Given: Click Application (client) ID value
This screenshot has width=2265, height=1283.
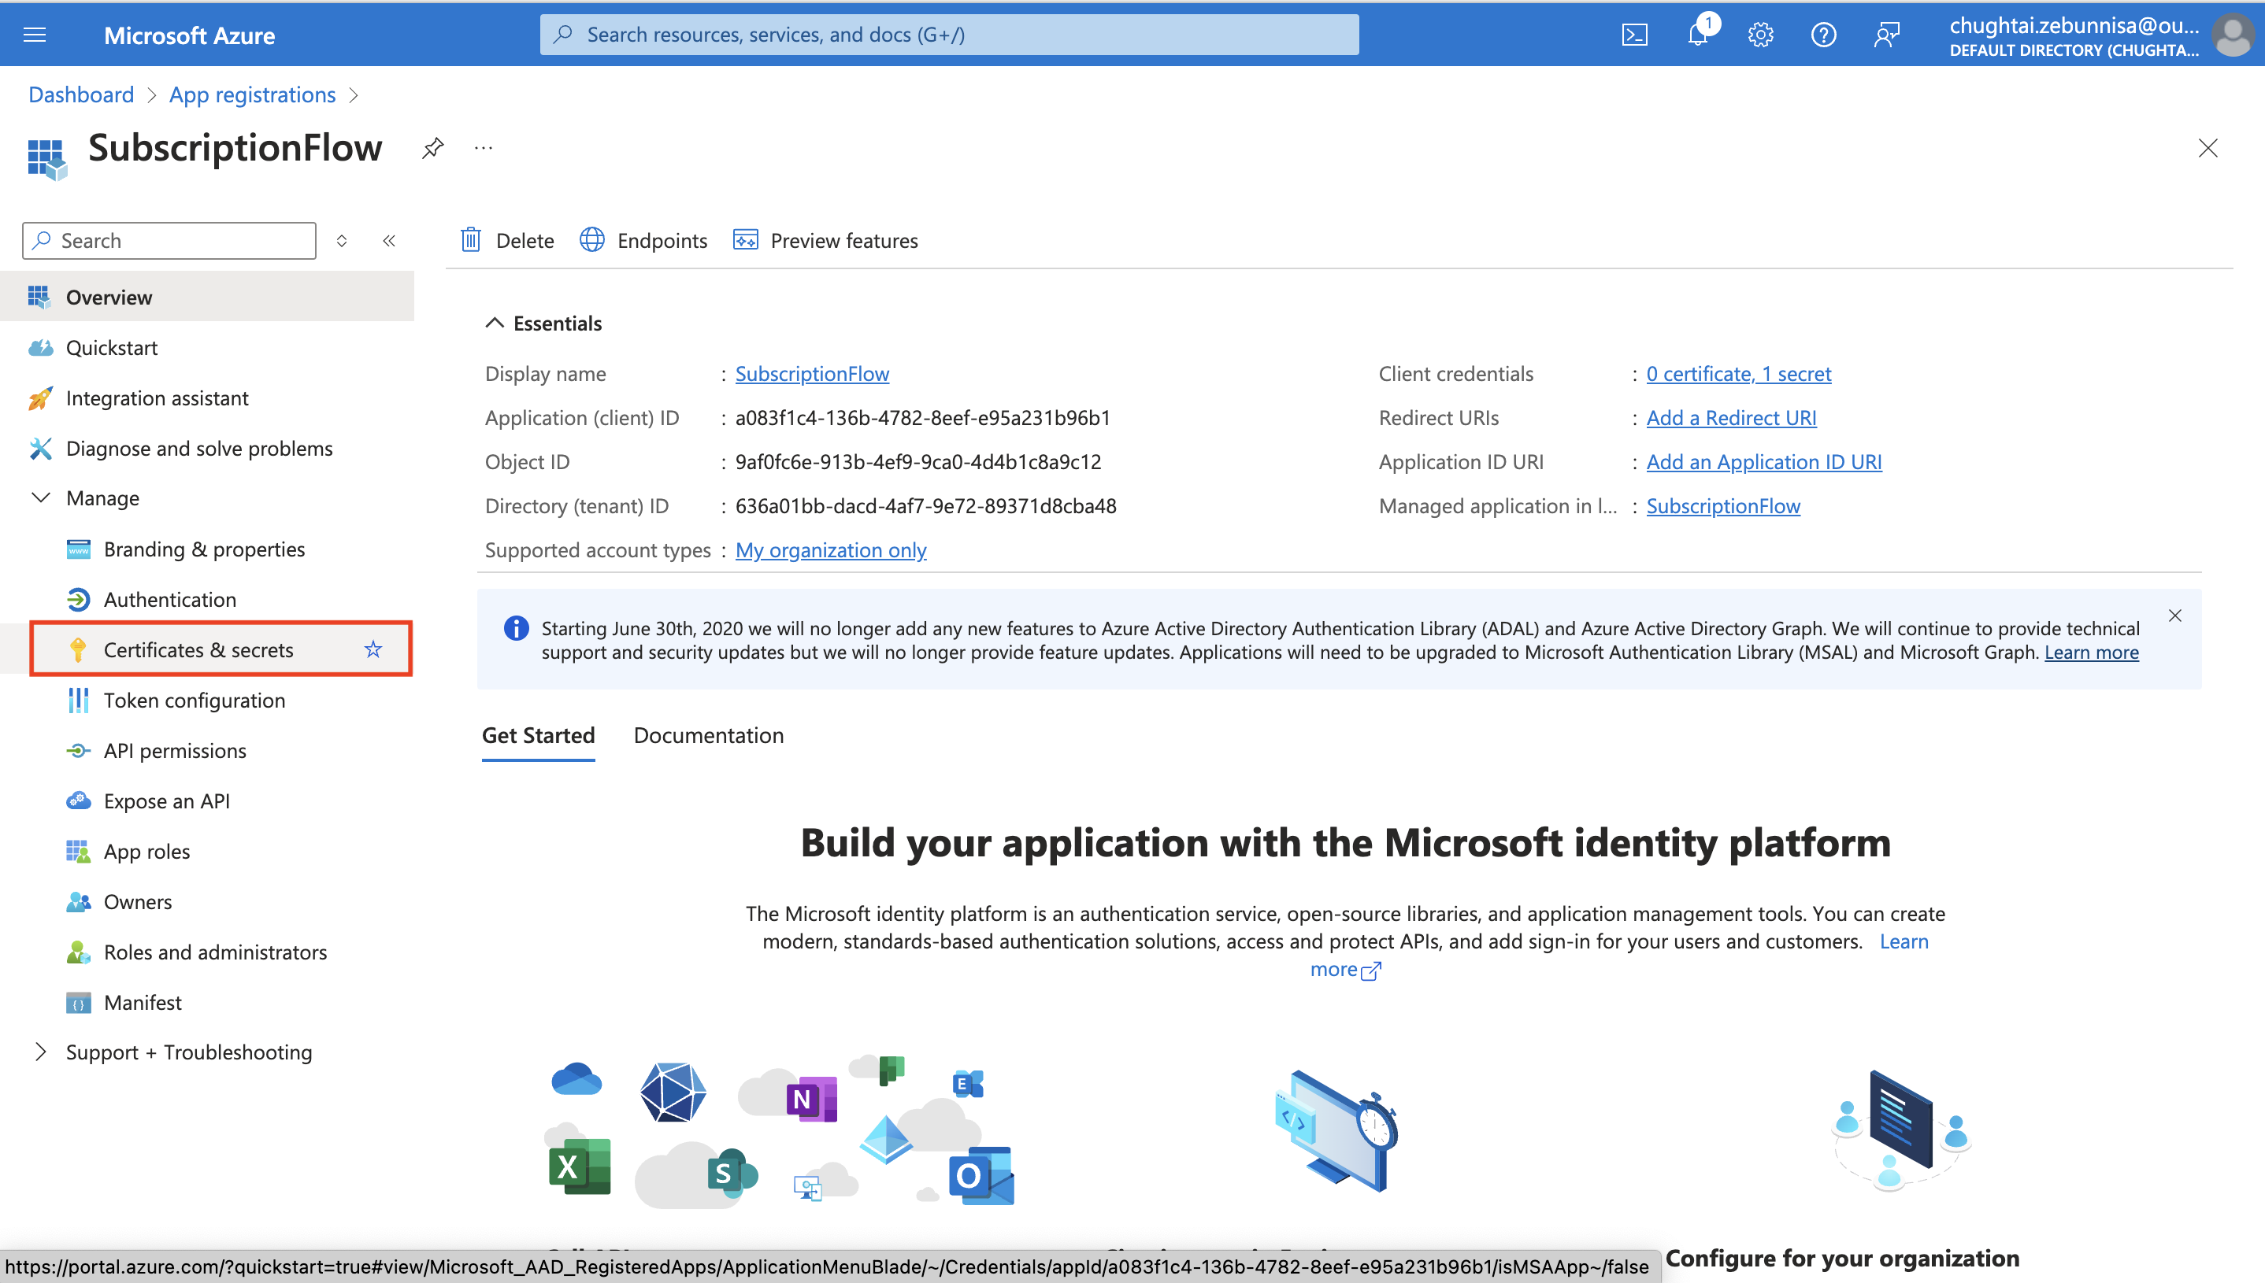Looking at the screenshot, I should [922, 417].
